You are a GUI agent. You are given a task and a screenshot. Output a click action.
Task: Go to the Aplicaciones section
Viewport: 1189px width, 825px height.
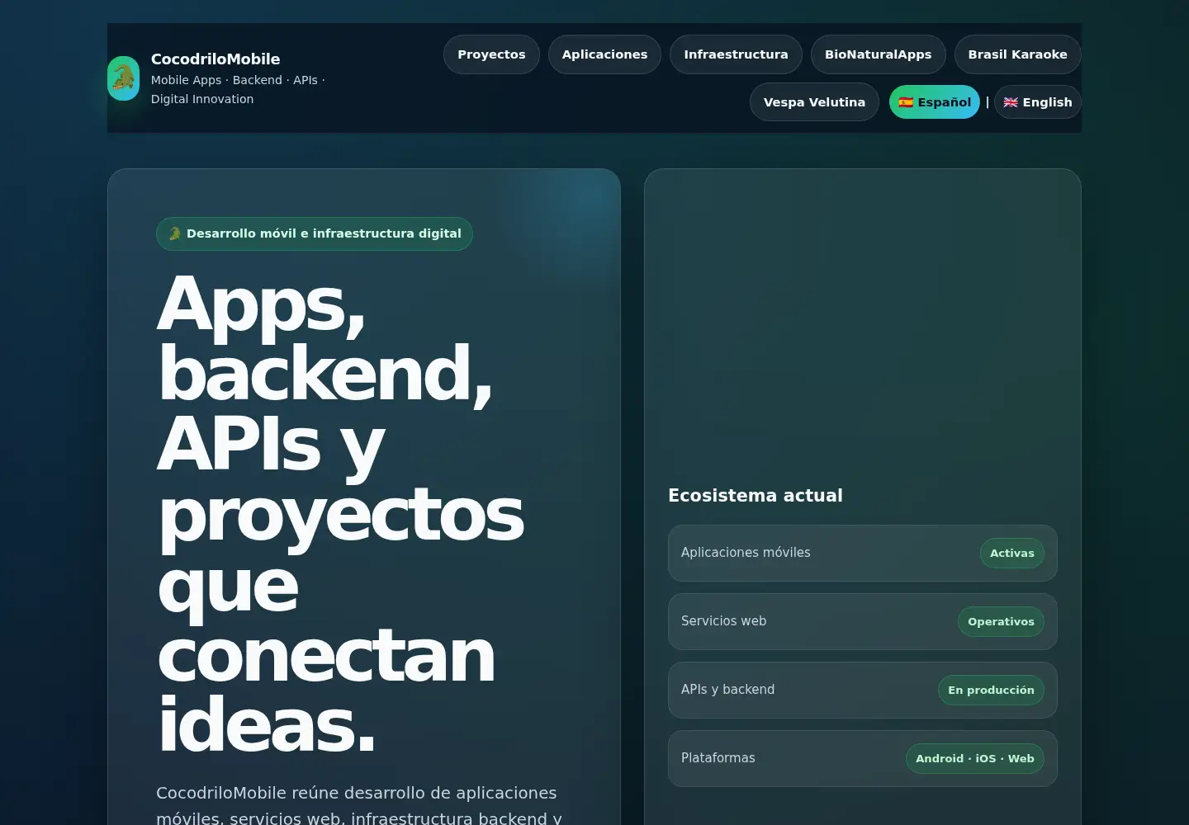point(604,54)
